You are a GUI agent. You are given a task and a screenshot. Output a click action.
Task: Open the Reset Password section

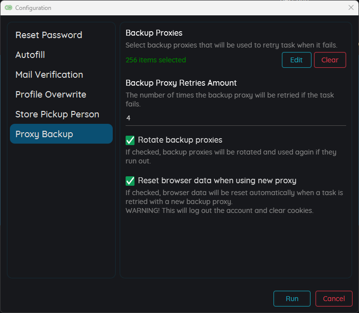coord(49,35)
